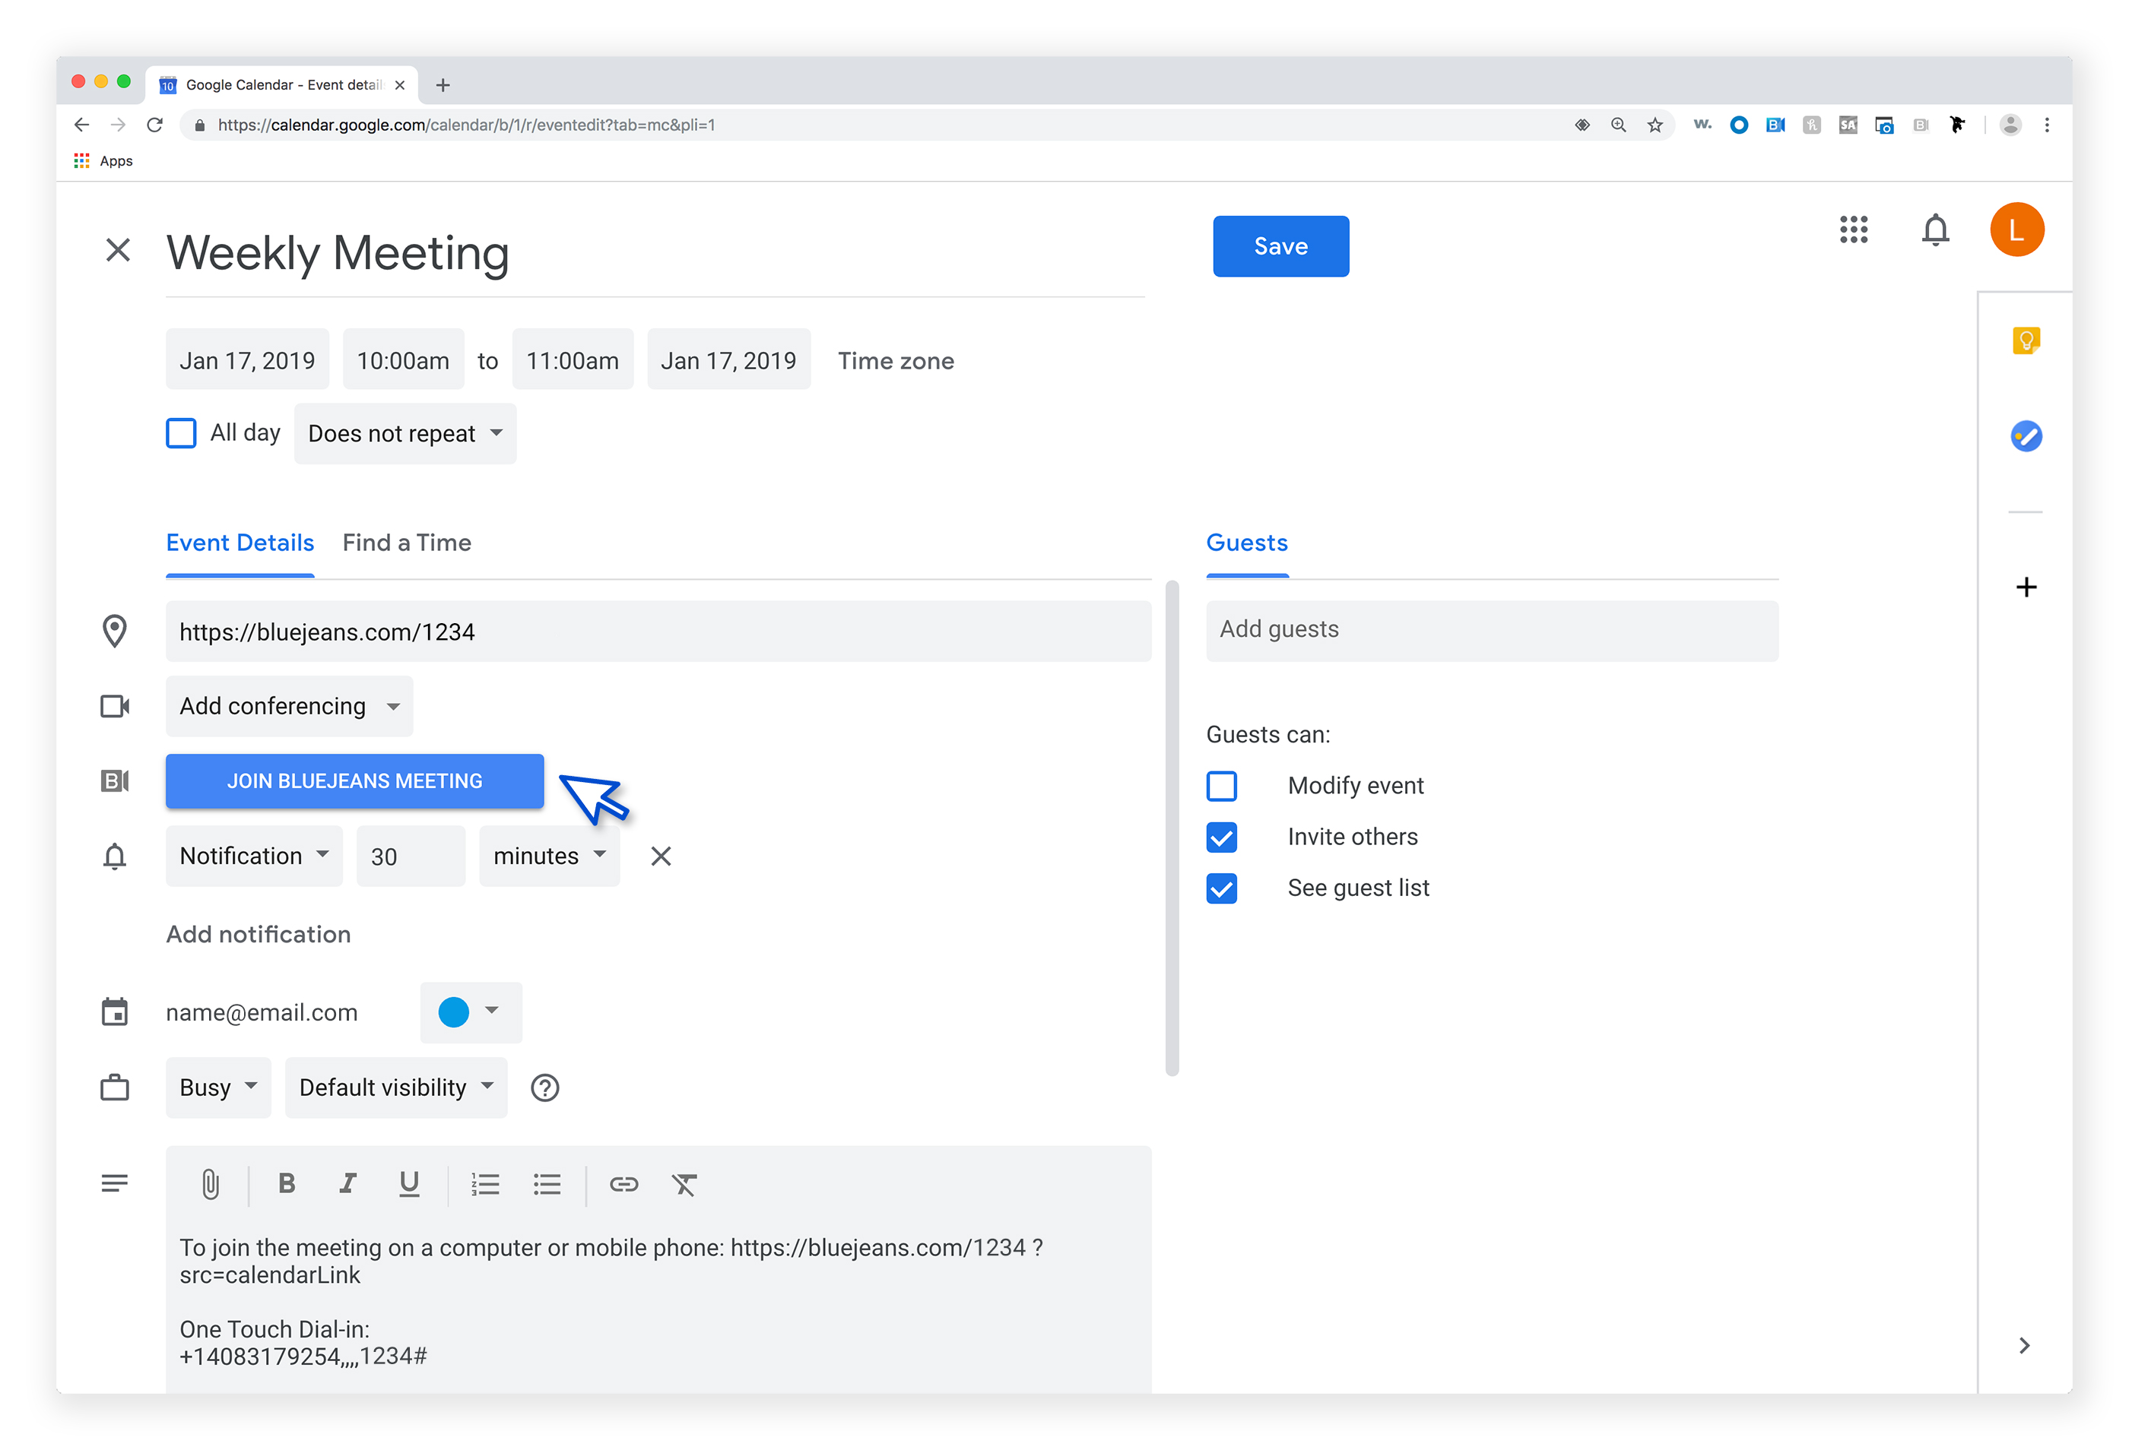Image resolution: width=2129 pixels, height=1450 pixels.
Task: Click the Time zone link
Action: 895,361
